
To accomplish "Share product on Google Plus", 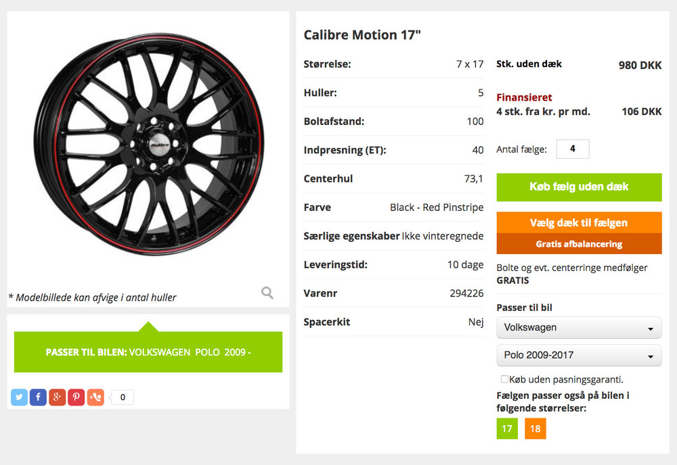I will pyautogui.click(x=57, y=397).
